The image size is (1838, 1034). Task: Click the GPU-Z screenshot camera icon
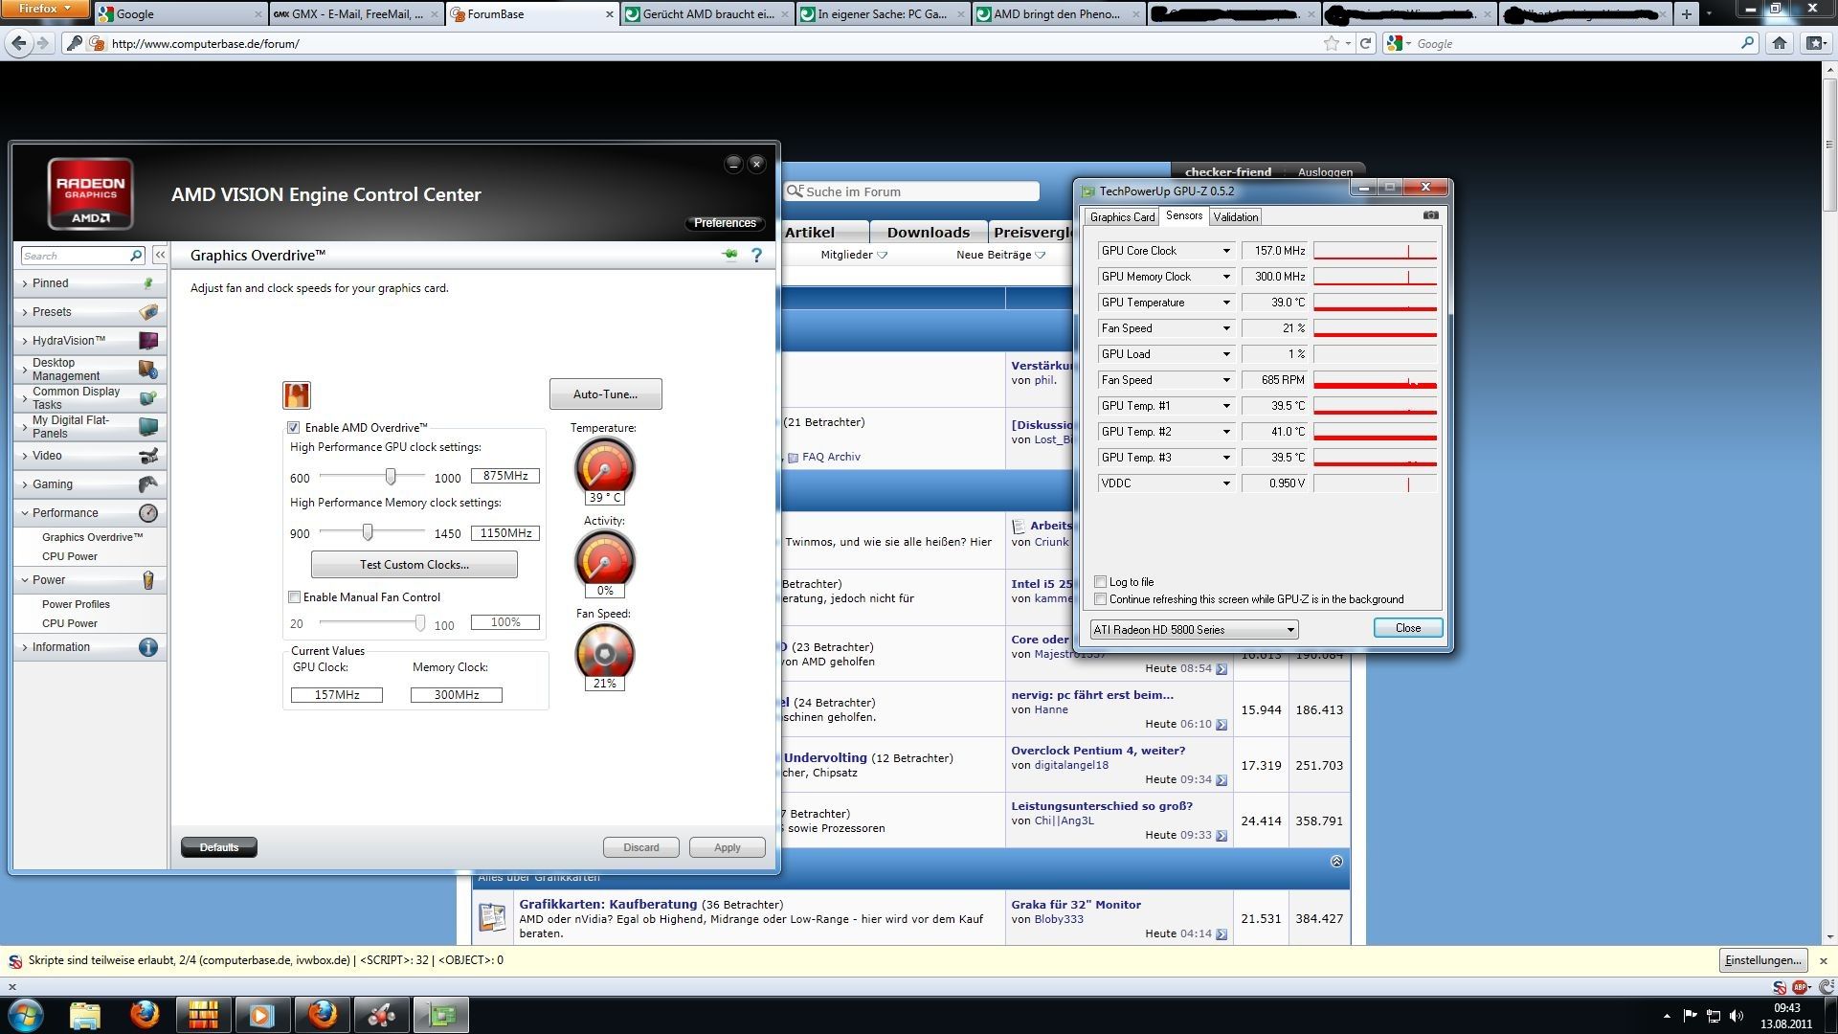point(1430,215)
